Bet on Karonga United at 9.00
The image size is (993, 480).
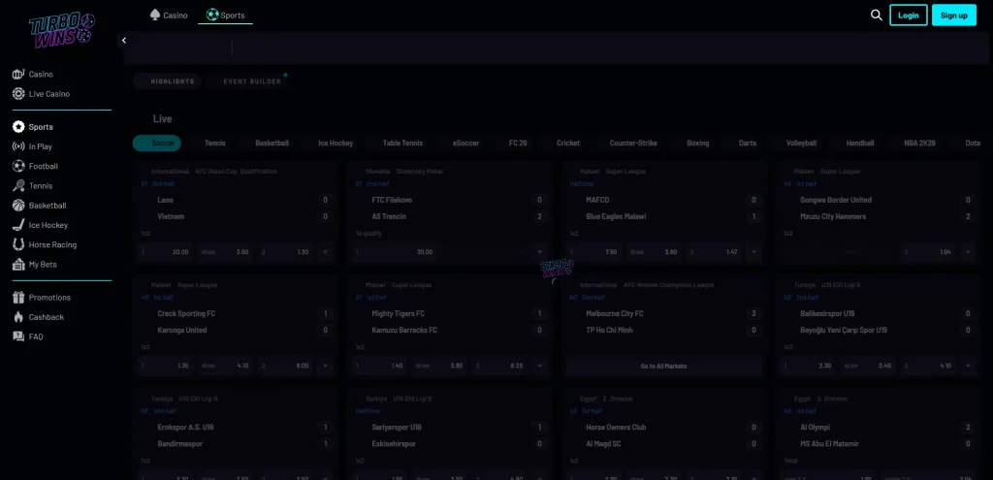pyautogui.click(x=286, y=366)
